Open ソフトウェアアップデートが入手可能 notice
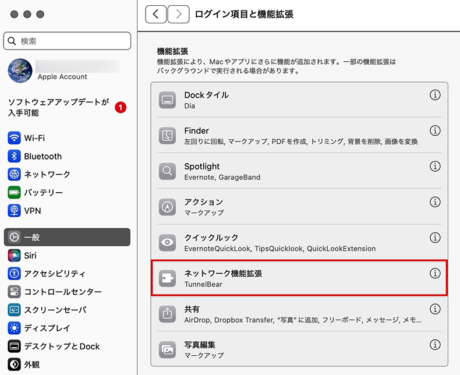 click(x=58, y=107)
